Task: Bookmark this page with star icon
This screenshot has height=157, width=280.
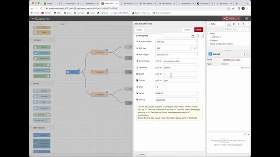Action: click(233, 9)
